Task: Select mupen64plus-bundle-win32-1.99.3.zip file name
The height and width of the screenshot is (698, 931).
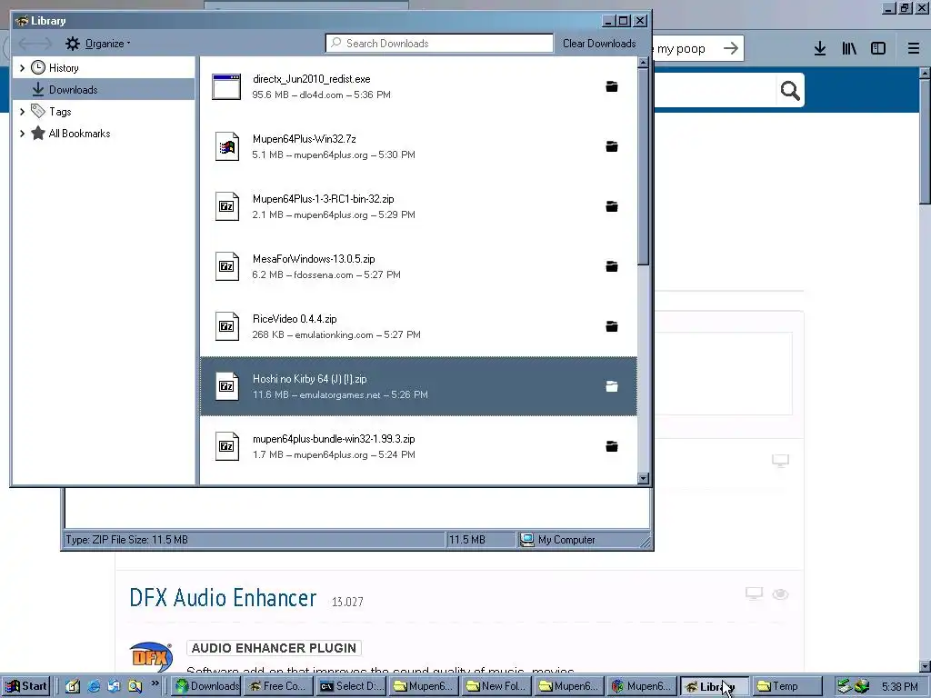Action: click(334, 439)
